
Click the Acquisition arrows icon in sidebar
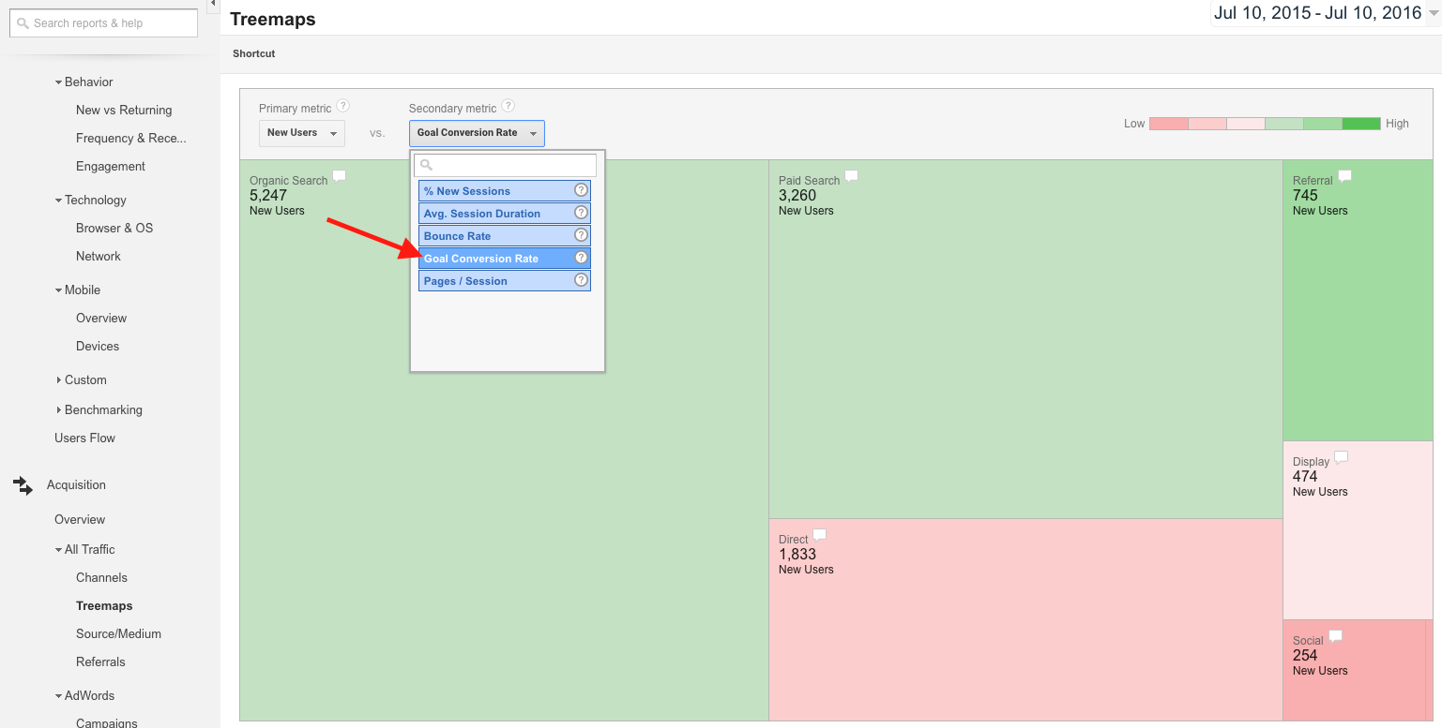(x=23, y=485)
